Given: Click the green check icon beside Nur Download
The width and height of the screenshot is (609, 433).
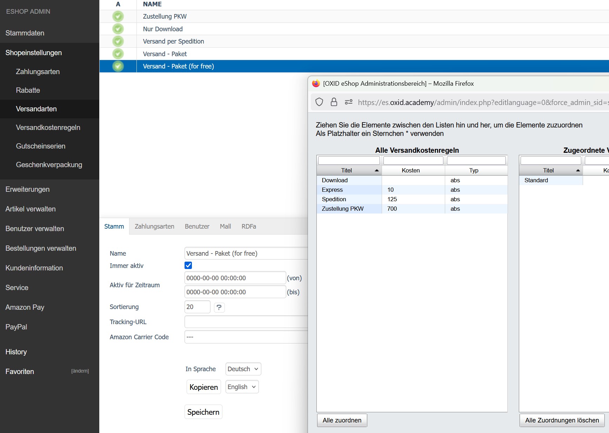Looking at the screenshot, I should coord(118,29).
